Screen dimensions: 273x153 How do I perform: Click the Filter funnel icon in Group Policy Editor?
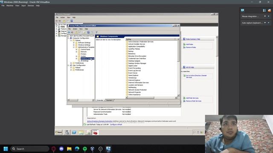pyautogui.click(x=97, y=32)
